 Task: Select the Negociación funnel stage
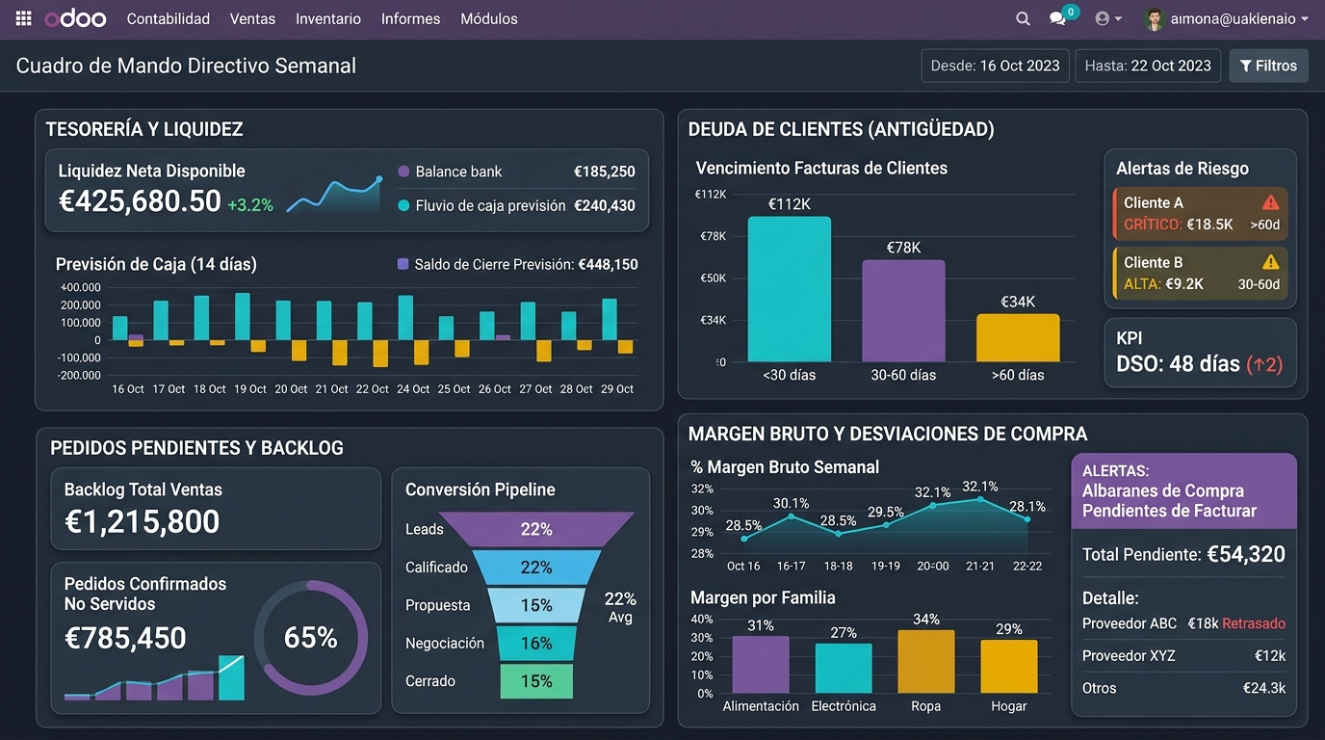click(x=536, y=643)
